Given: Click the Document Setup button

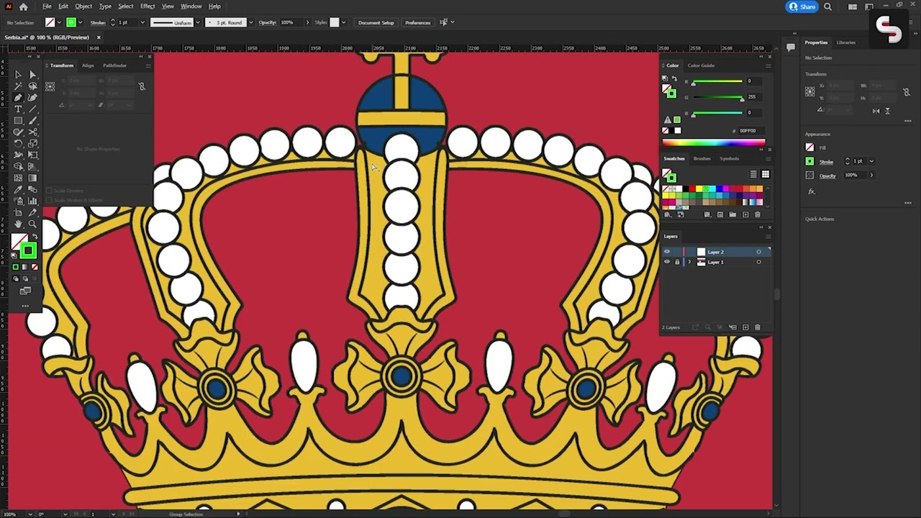Looking at the screenshot, I should click(376, 22).
